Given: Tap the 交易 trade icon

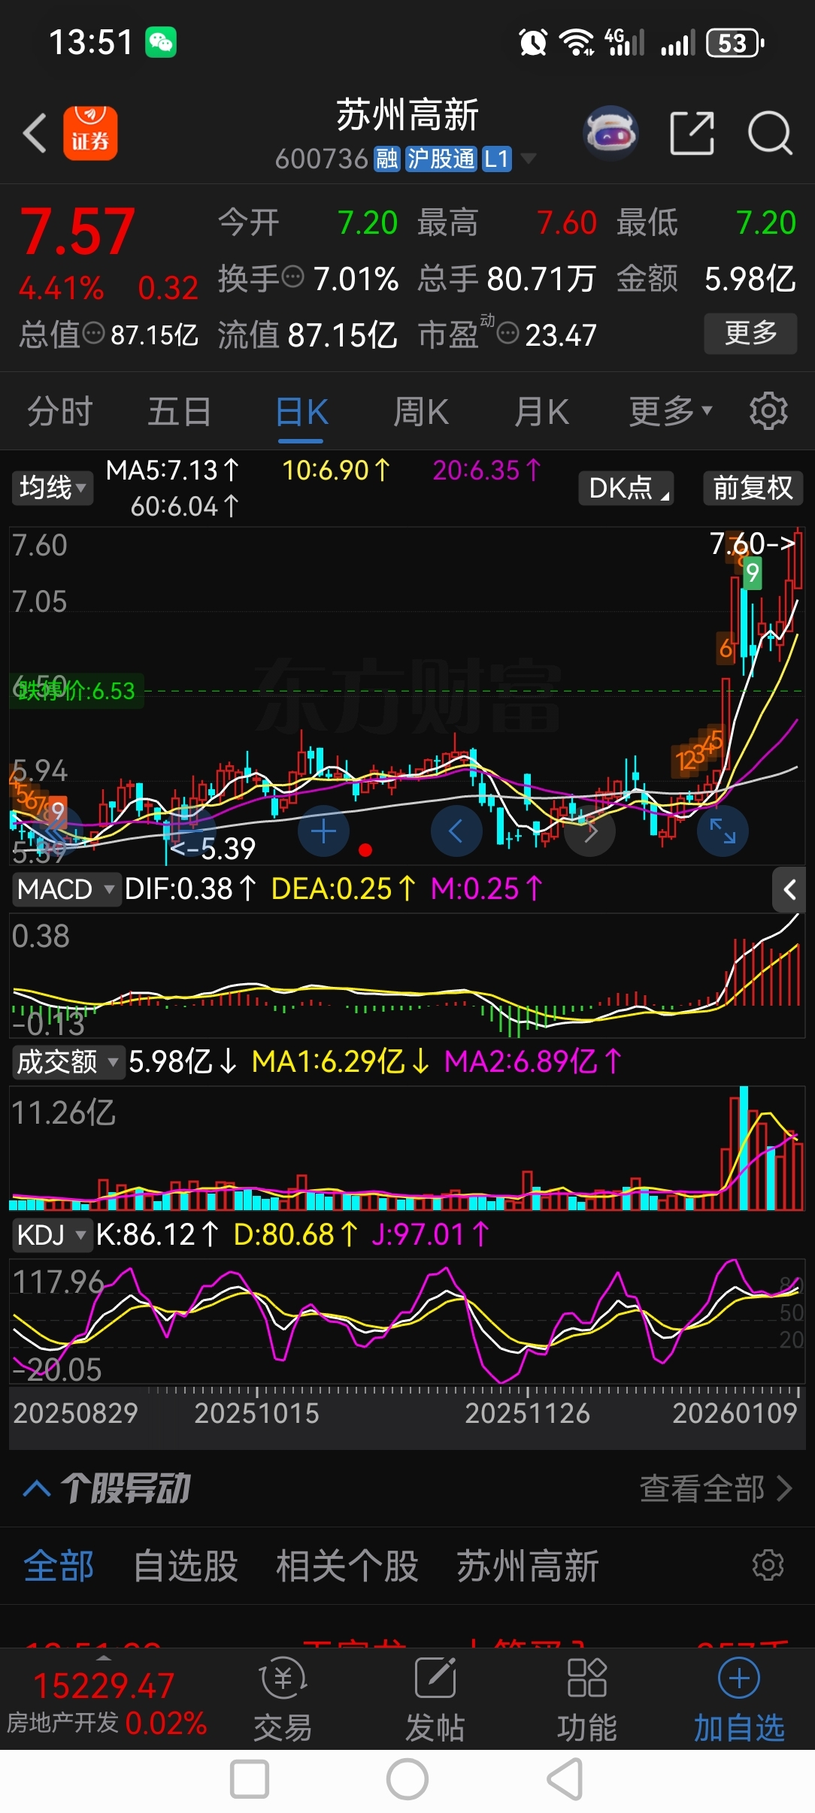Looking at the screenshot, I should tap(283, 1700).
